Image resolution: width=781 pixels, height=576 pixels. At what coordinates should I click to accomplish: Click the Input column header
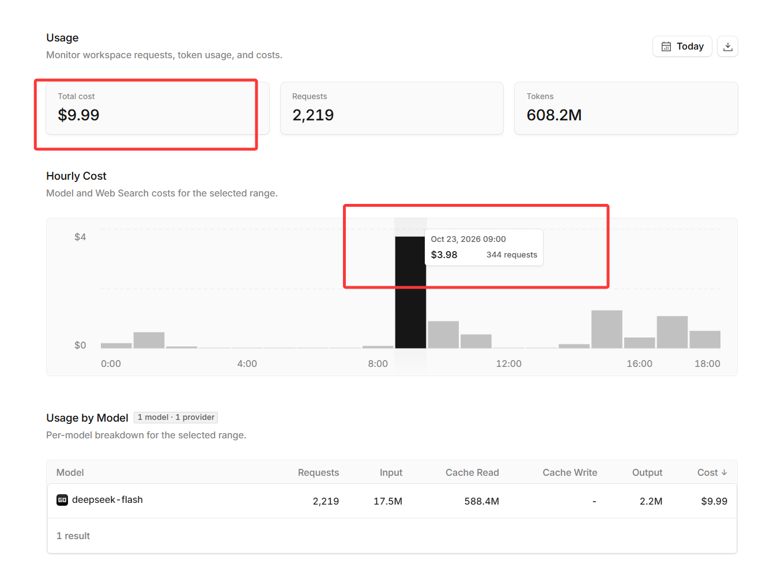391,472
